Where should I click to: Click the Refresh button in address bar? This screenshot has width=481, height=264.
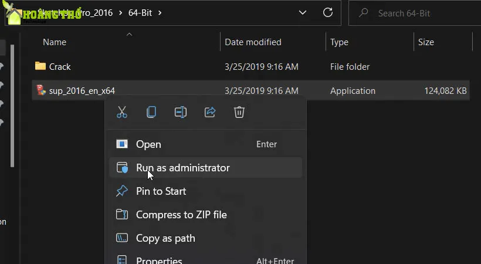tap(328, 12)
